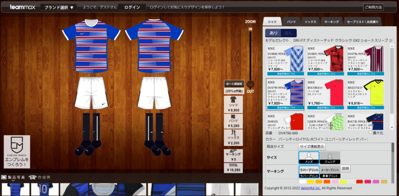Viewport: 399px width, 196px height.
Task: Click the model list scrollbar down arrow
Action: click(392, 128)
